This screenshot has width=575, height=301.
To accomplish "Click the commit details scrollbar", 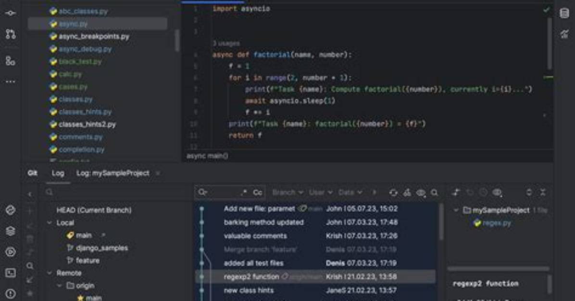I will pyautogui.click(x=549, y=285).
